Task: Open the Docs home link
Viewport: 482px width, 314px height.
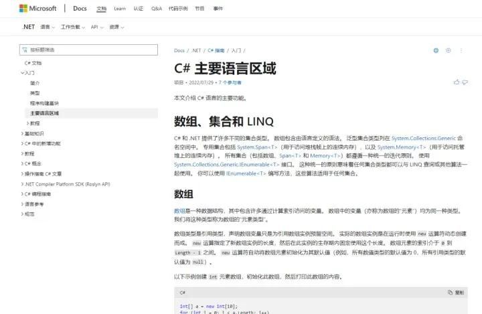Action: coord(80,8)
